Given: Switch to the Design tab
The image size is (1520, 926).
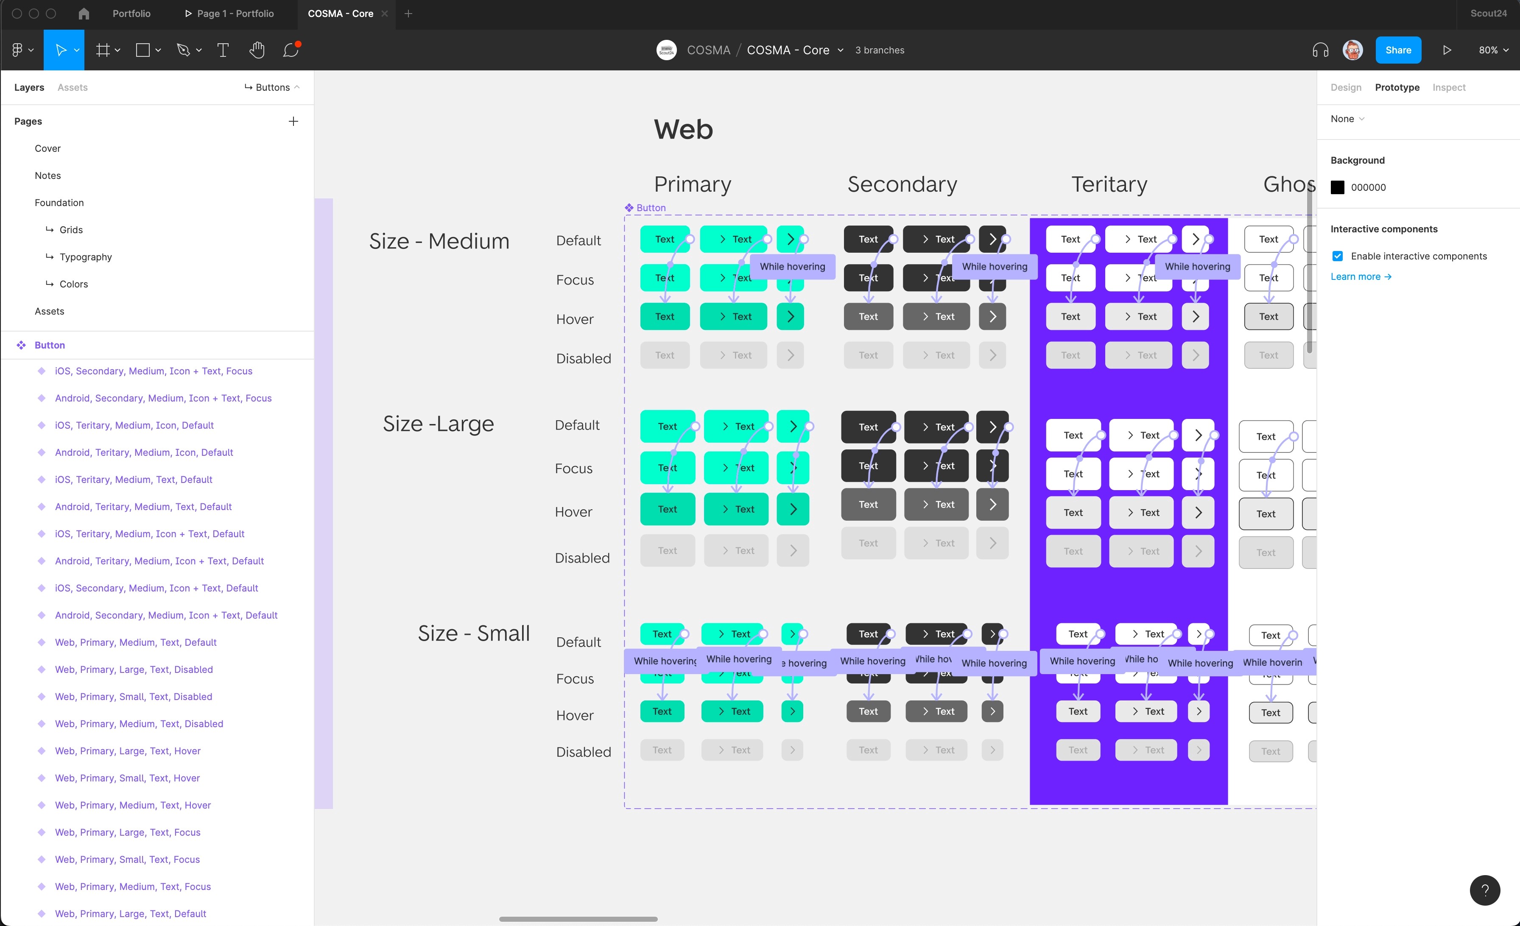Looking at the screenshot, I should point(1345,87).
